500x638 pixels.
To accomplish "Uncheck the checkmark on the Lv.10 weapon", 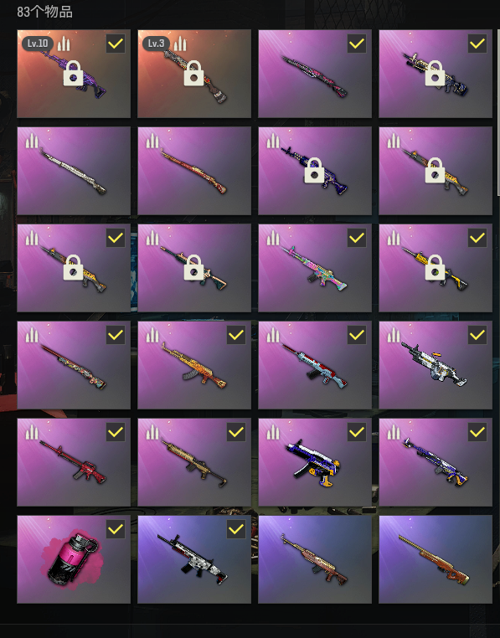I will coord(116,44).
